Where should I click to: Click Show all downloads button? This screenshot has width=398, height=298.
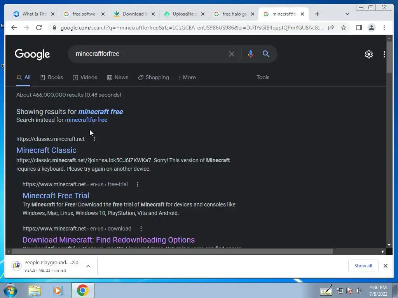click(x=363, y=266)
